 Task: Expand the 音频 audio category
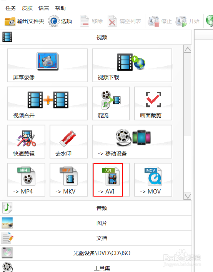click(x=96, y=208)
